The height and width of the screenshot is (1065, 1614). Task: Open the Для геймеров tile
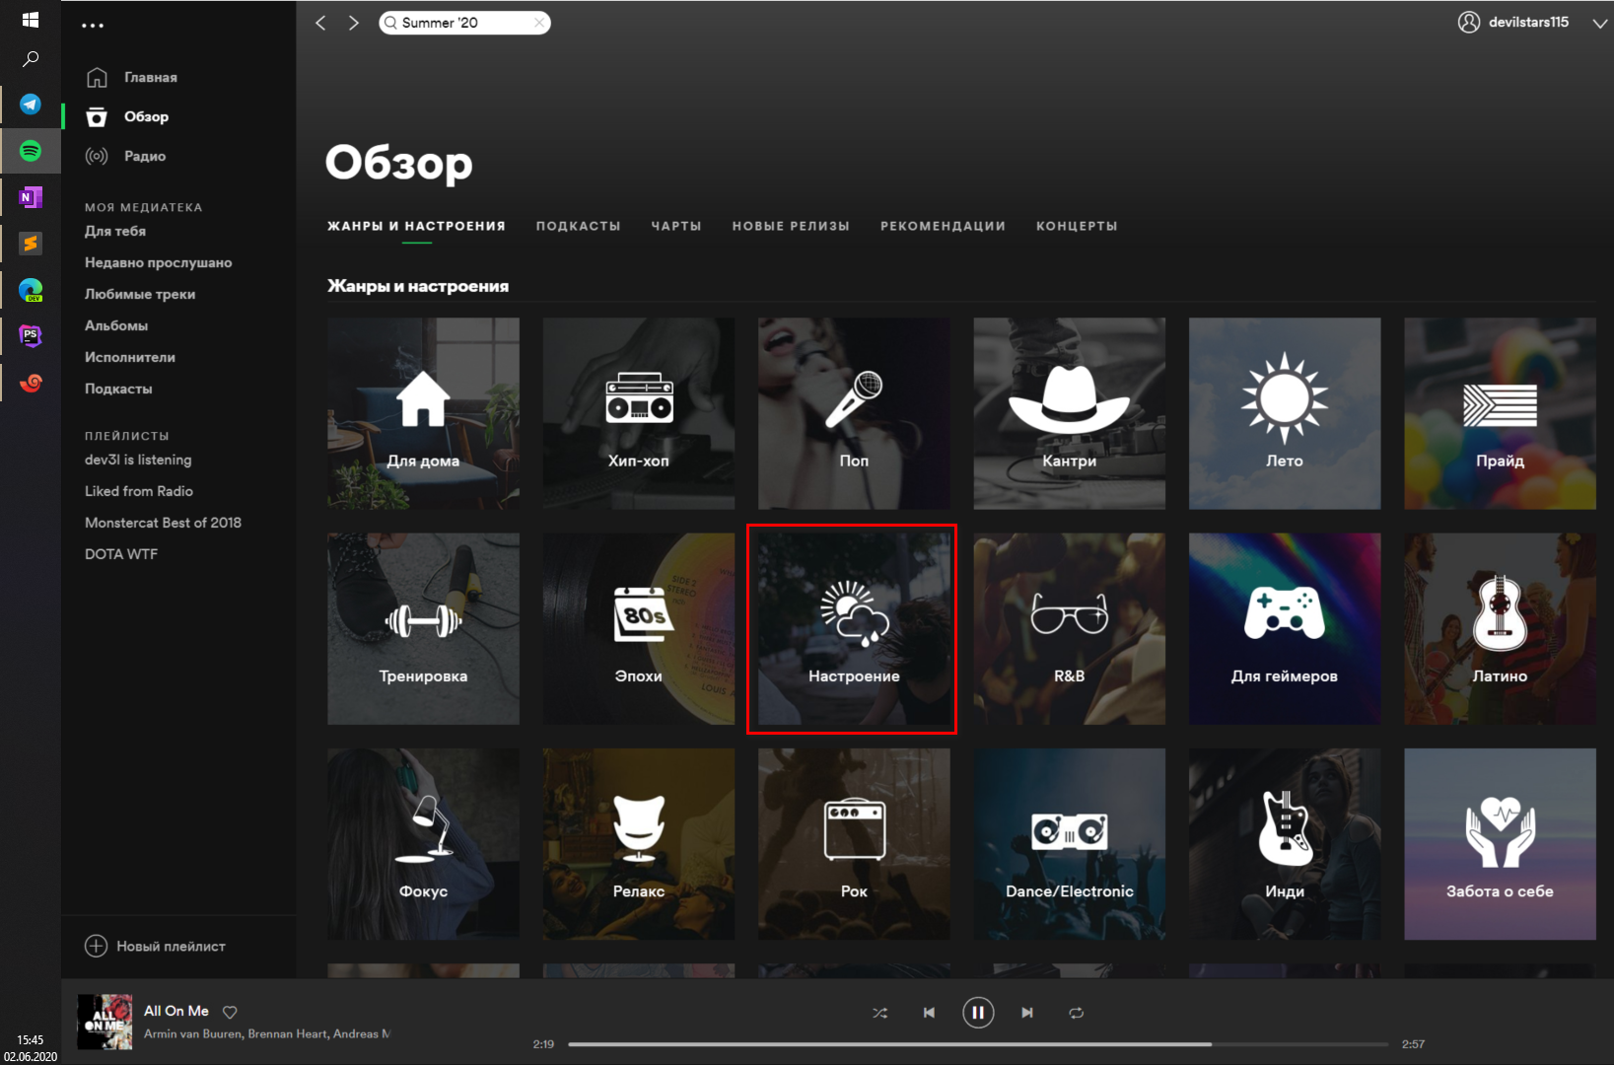pos(1285,629)
